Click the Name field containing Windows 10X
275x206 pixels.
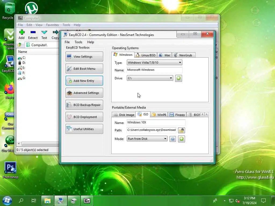[x=156, y=122]
